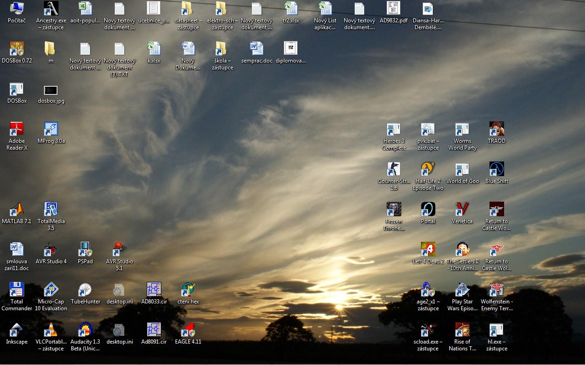The image size is (585, 365).
Task: Select the AD9832.pdf file icon
Action: (x=394, y=9)
